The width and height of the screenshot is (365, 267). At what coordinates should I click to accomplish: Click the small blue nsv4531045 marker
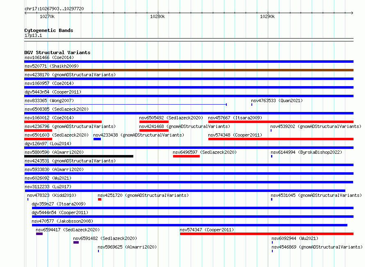tap(271, 199)
